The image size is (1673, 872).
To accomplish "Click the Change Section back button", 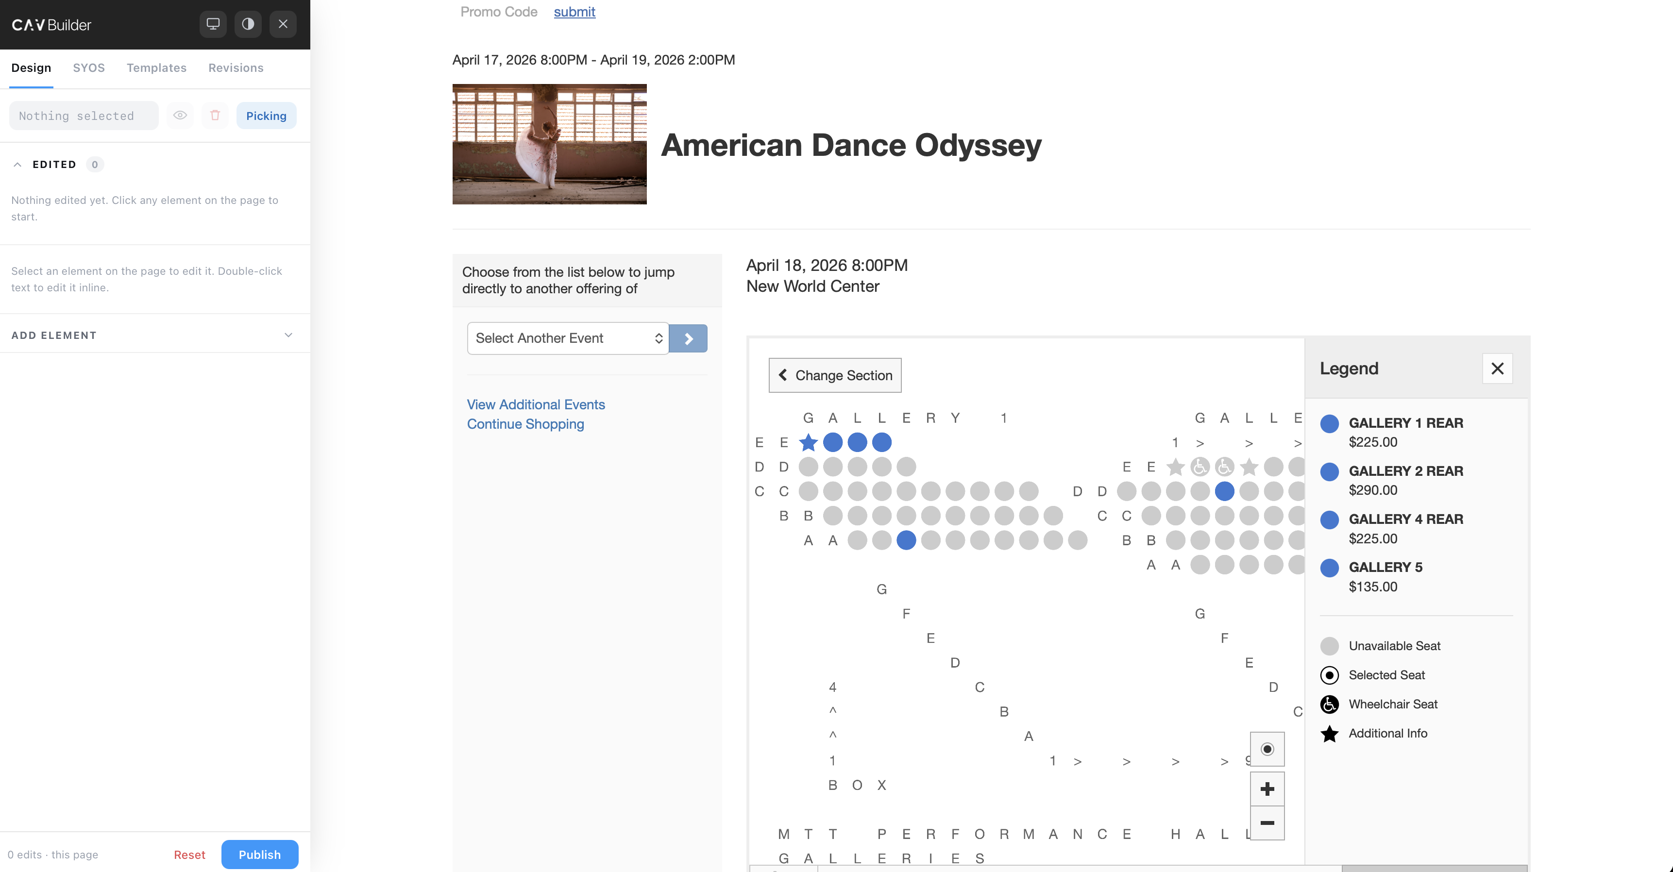I will 835,375.
